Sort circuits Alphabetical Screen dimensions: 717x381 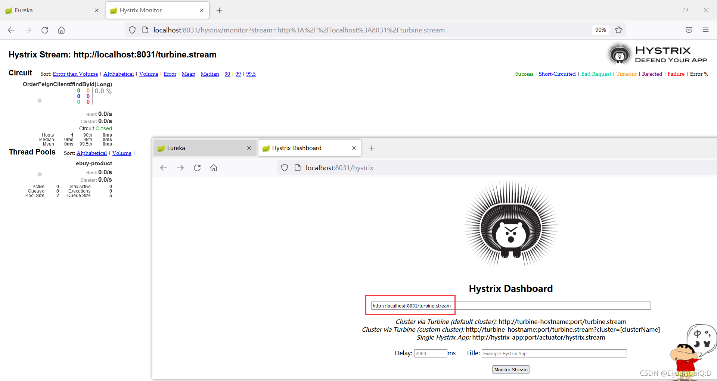[118, 74]
